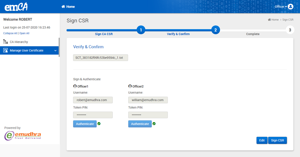Viewport: 300px width, 157px height.
Task: Click Open All in the sidebar
Action: (24, 33)
